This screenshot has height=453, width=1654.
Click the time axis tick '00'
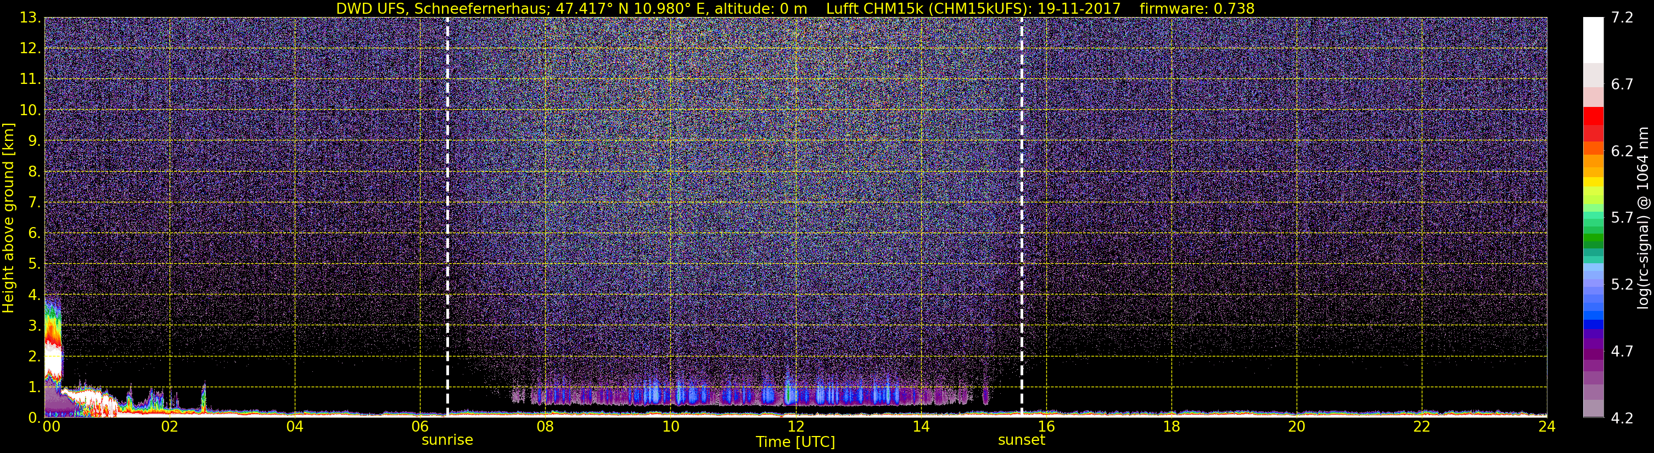coord(51,427)
